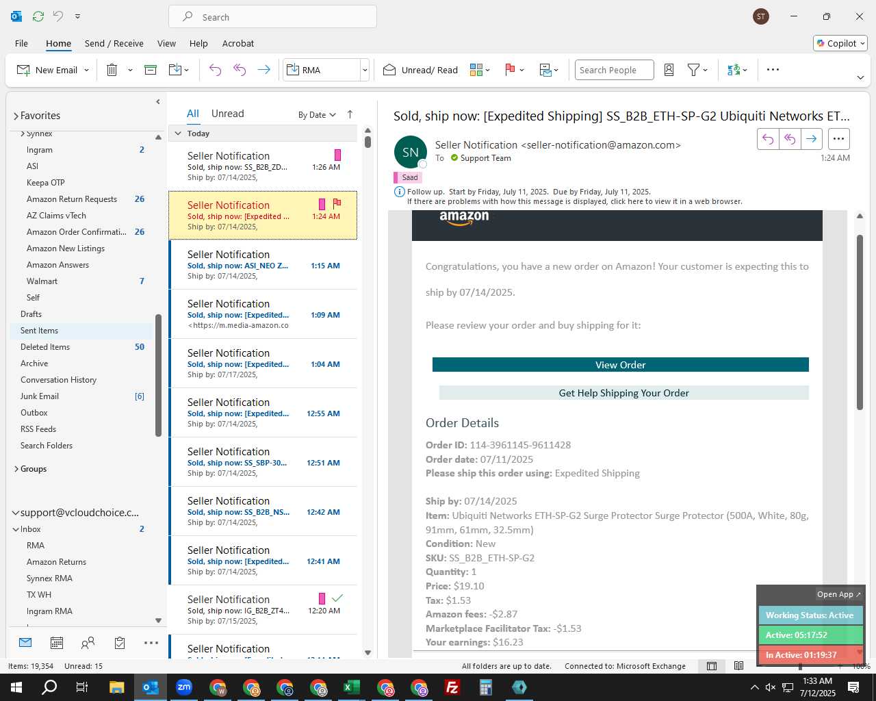876x701 pixels.
Task: Open the View ribbon tab
Action: coord(166,43)
